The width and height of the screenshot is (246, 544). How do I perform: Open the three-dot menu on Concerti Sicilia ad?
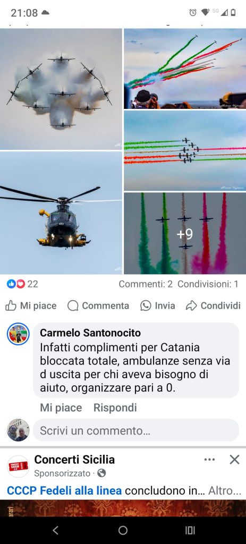pos(209,460)
